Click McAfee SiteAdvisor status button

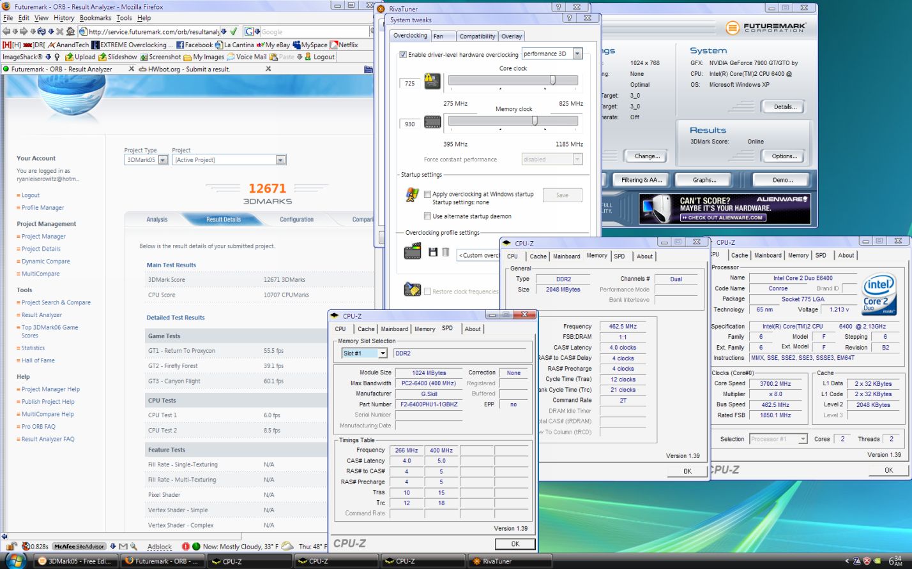[79, 547]
